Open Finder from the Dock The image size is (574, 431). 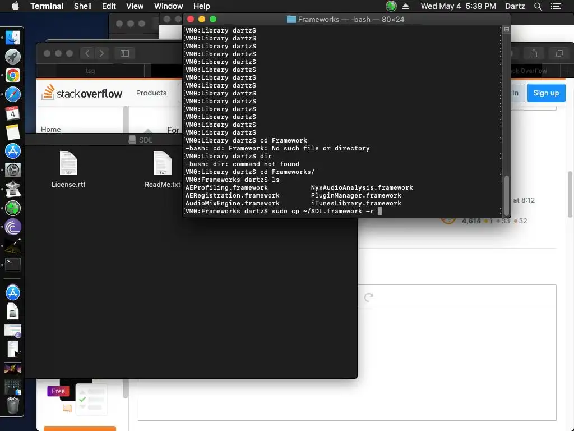point(13,38)
